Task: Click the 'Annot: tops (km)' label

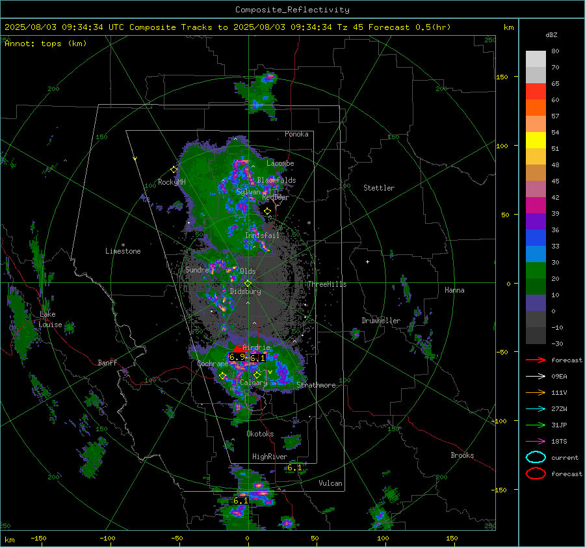Action: (45, 44)
